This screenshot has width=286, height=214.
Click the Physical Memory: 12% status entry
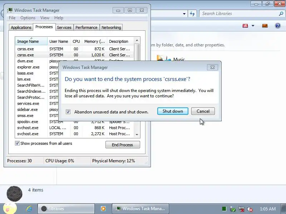113,161
